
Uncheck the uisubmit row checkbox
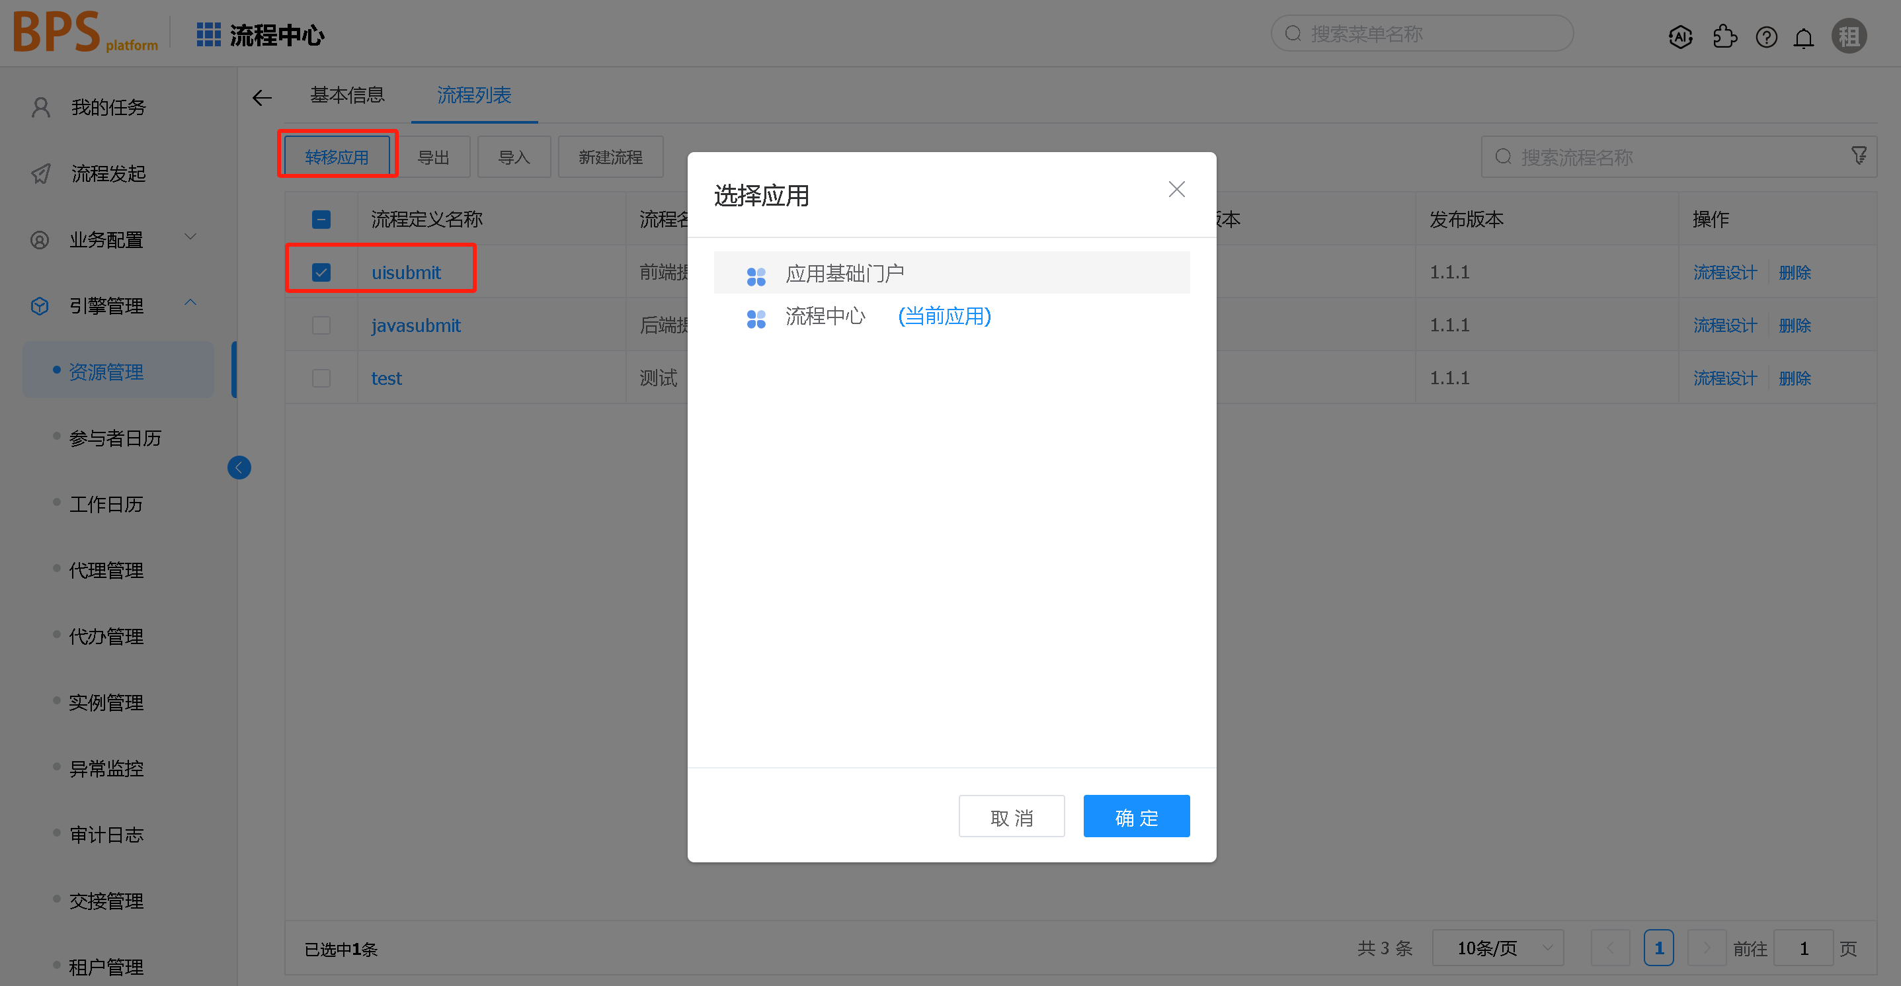321,272
